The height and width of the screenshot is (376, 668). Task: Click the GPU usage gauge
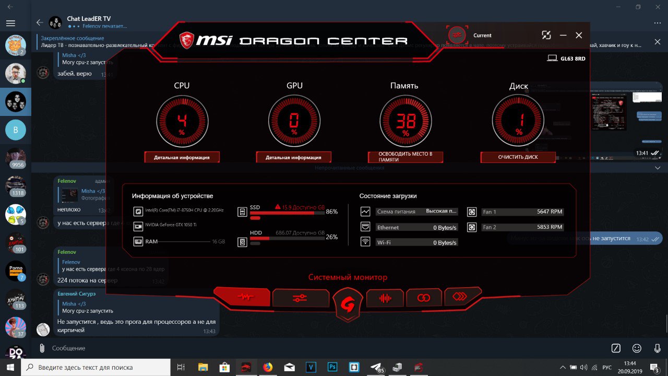(294, 121)
